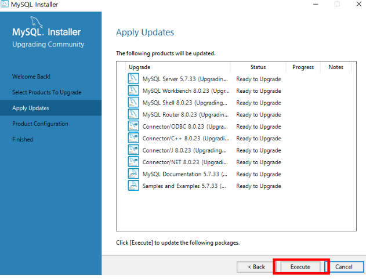
Task: Select the MySQL Router 8.0.23 row text
Action: point(186,115)
